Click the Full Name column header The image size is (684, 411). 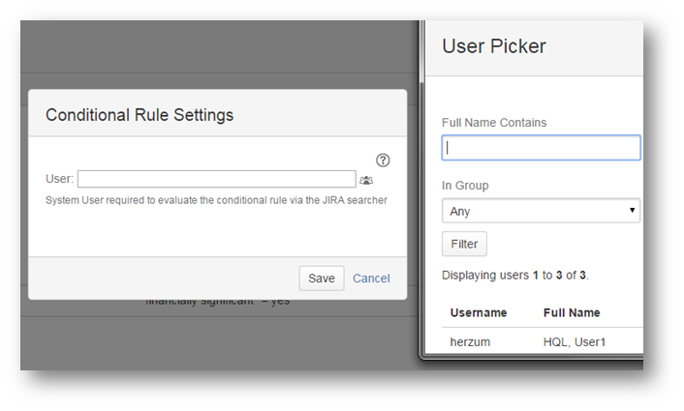(571, 312)
